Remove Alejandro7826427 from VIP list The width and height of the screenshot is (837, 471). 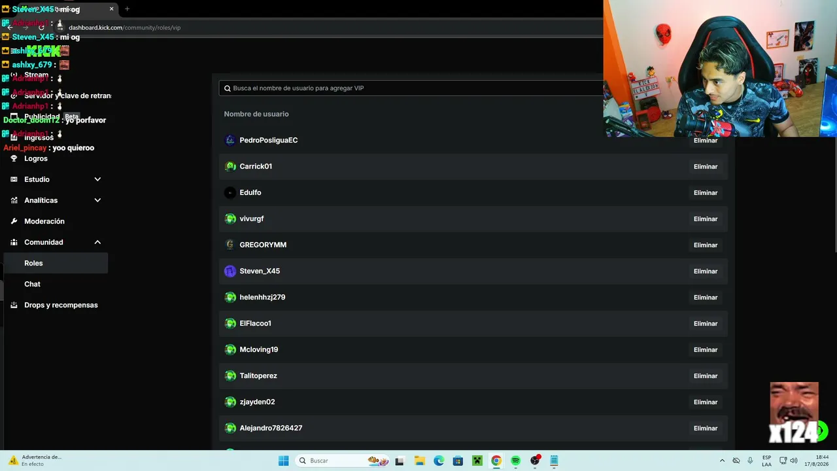(706, 428)
